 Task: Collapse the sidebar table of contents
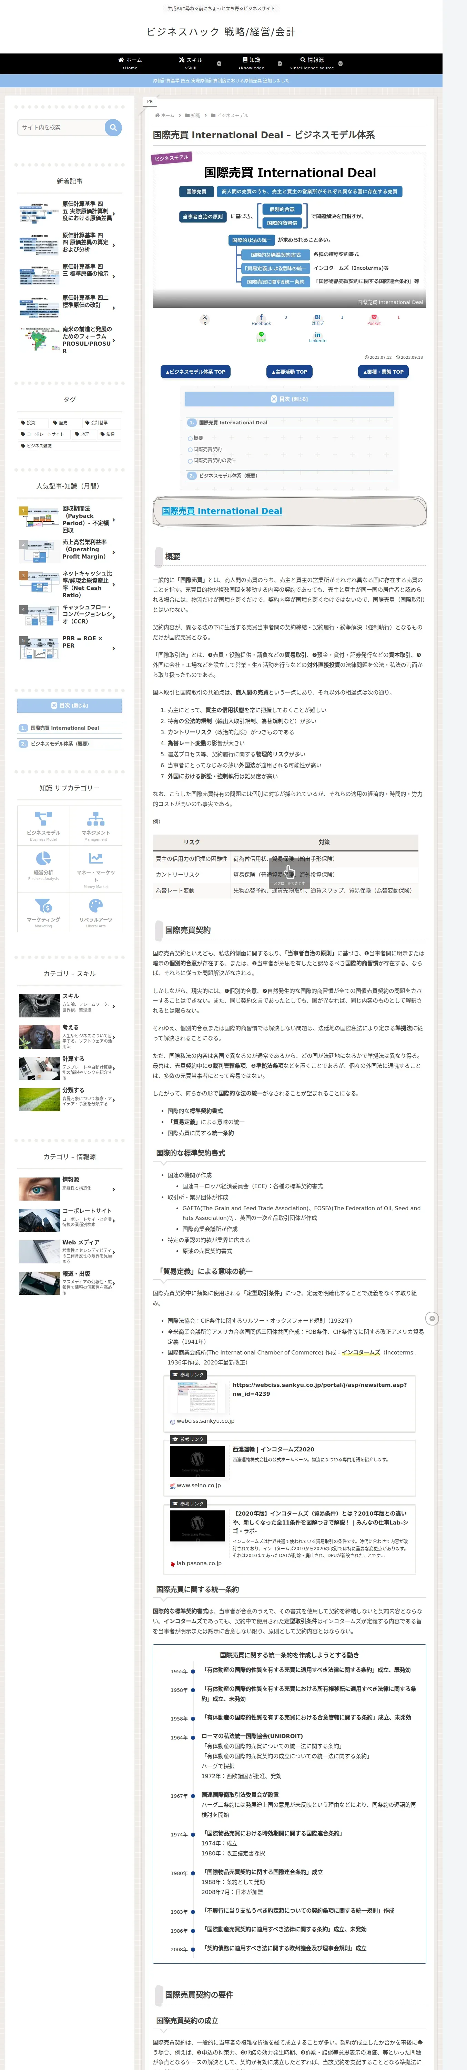tap(70, 706)
